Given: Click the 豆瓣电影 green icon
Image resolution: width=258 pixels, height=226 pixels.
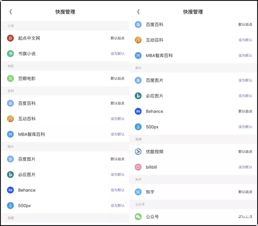Looking at the screenshot, I should tap(10, 78).
